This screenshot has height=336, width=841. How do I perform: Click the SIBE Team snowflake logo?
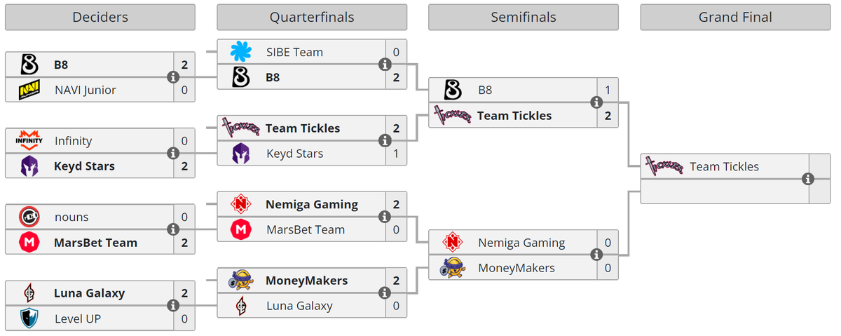[240, 52]
